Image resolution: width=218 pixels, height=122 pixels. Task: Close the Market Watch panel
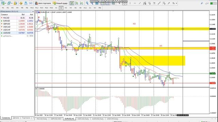(x=33, y=12)
